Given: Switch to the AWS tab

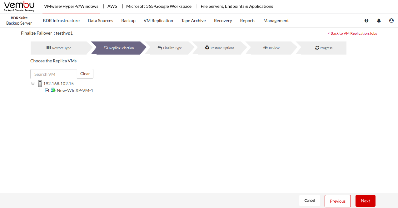Looking at the screenshot, I should click(112, 6).
